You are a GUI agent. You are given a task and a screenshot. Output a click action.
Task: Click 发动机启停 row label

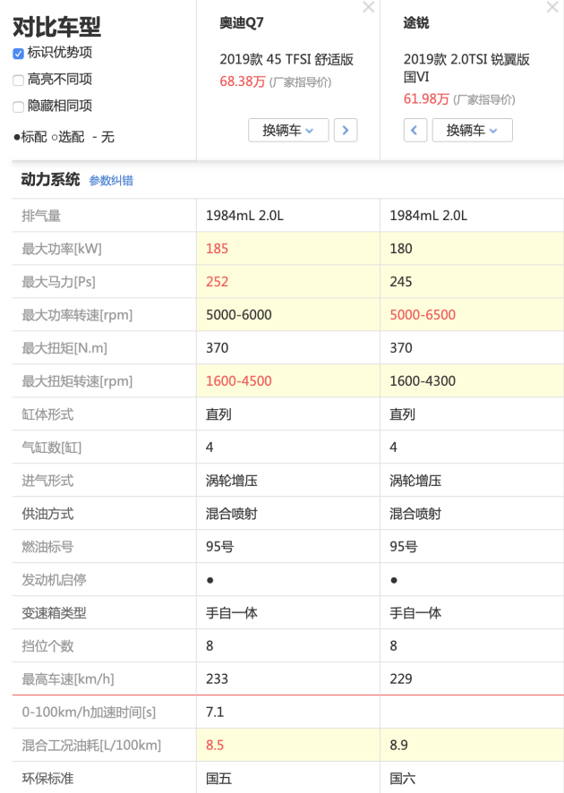[x=54, y=580]
